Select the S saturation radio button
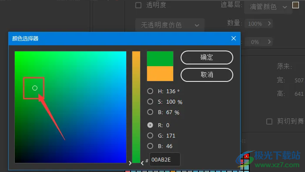This screenshot has width=305, height=172. (x=150, y=101)
